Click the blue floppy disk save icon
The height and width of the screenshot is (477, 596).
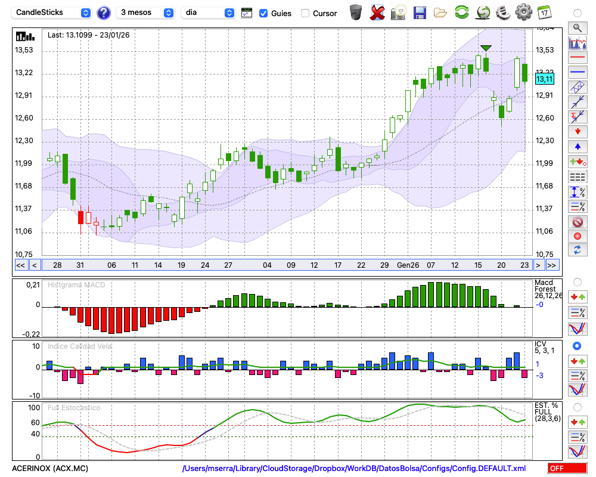point(420,13)
